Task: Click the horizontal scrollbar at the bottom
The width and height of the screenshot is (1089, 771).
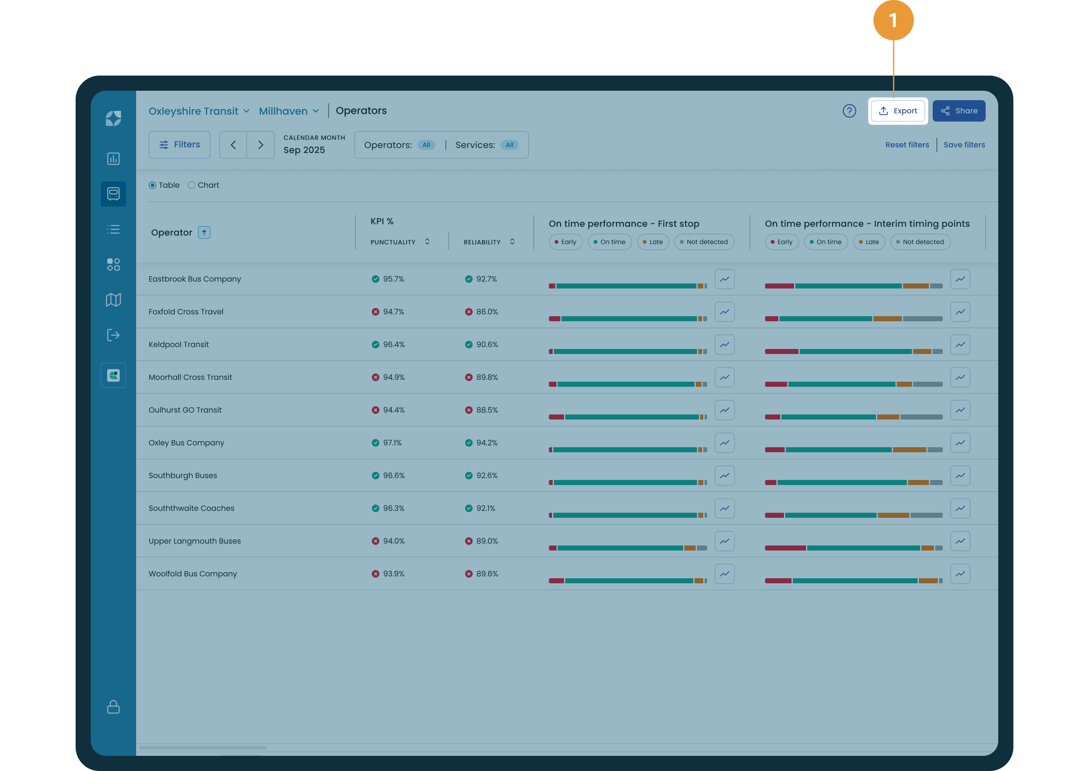Action: click(203, 747)
